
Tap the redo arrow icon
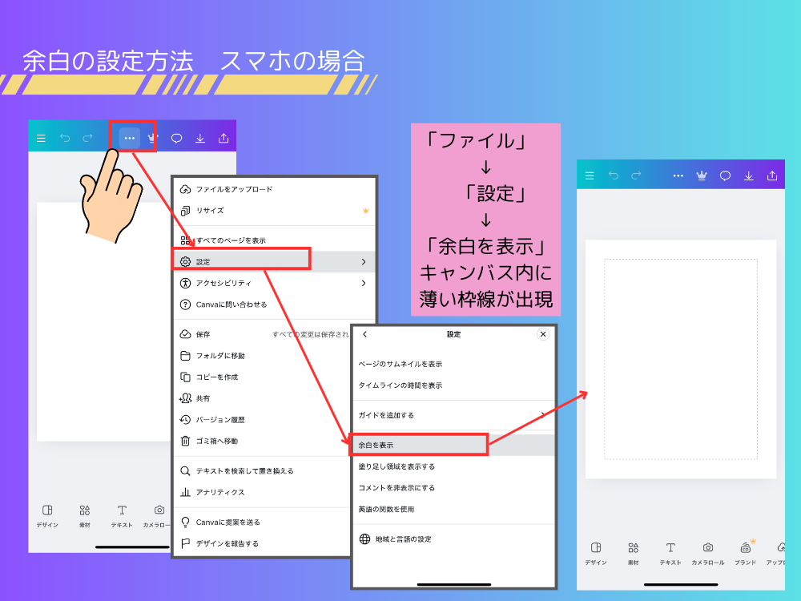point(88,136)
